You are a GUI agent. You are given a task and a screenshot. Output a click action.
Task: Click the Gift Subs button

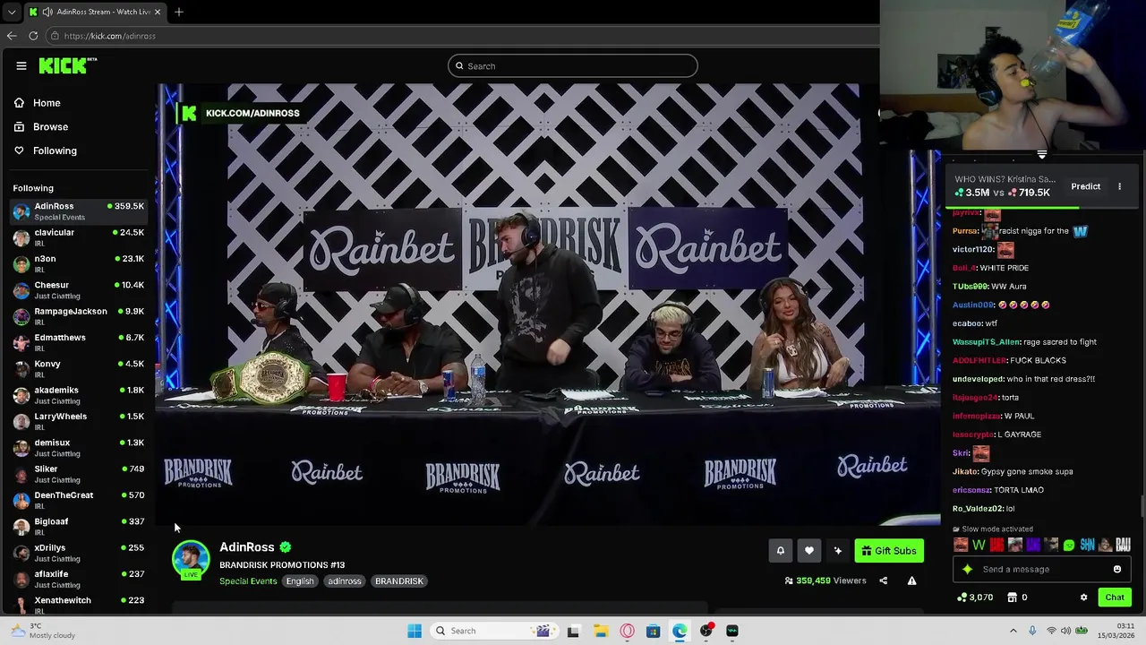pyautogui.click(x=889, y=551)
